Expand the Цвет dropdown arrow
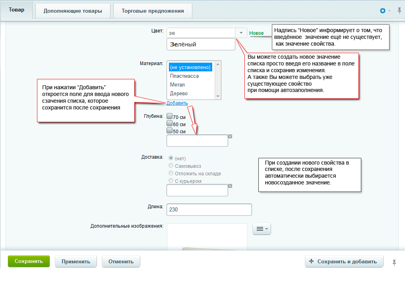Image resolution: width=405 pixels, height=282 pixels. pyautogui.click(x=241, y=33)
